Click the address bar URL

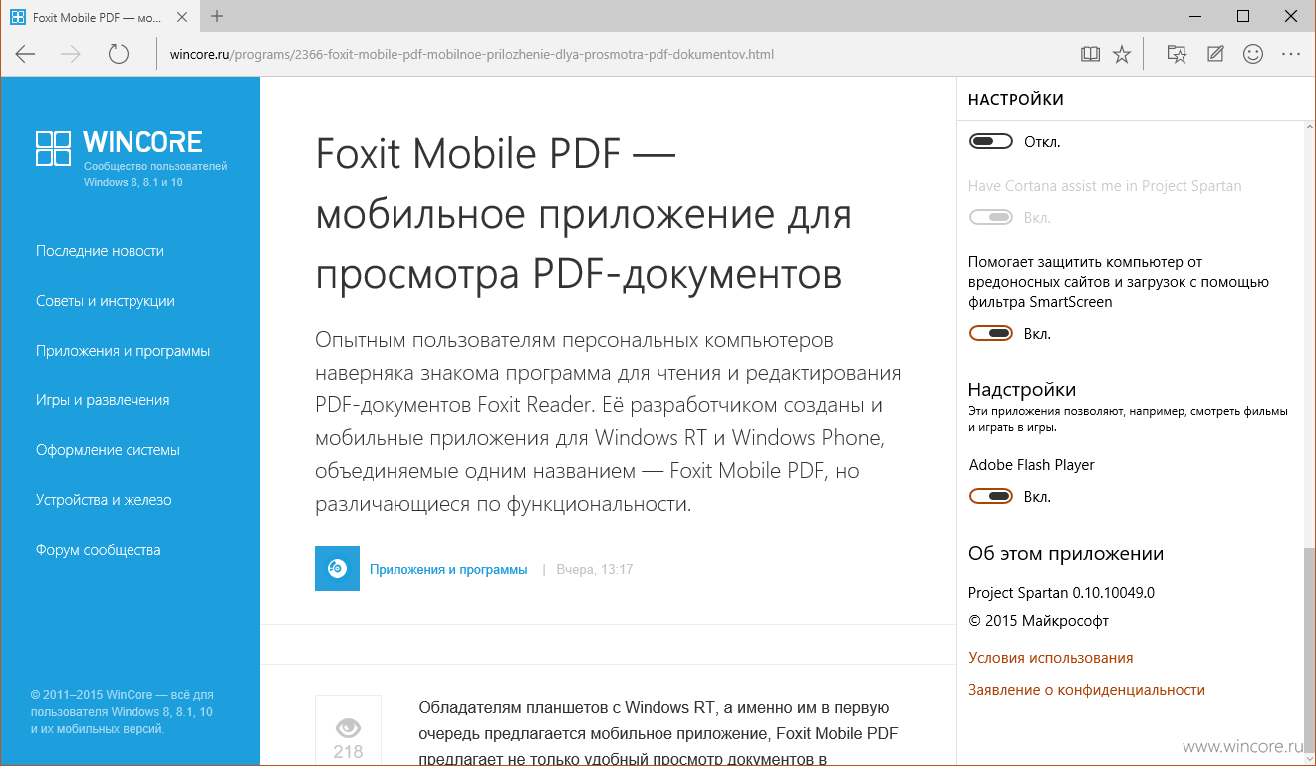pyautogui.click(x=472, y=55)
